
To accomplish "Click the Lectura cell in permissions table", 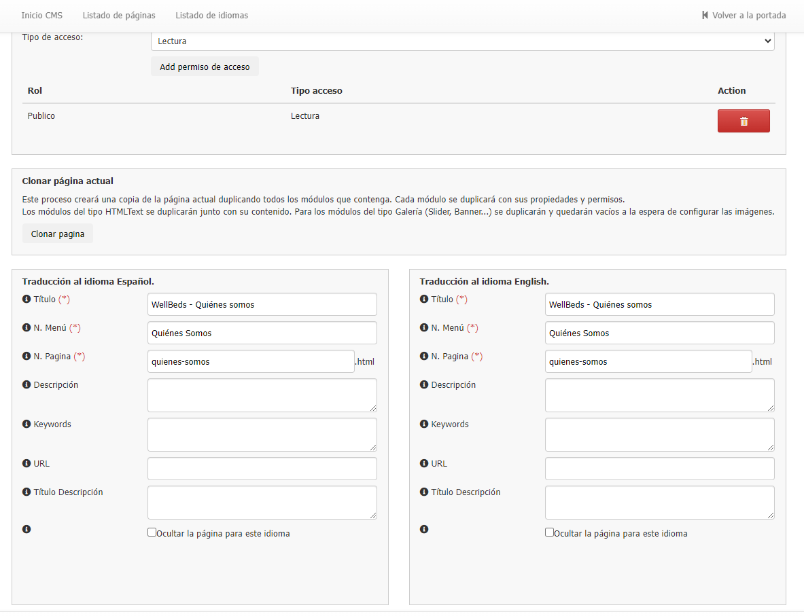I will tap(305, 116).
